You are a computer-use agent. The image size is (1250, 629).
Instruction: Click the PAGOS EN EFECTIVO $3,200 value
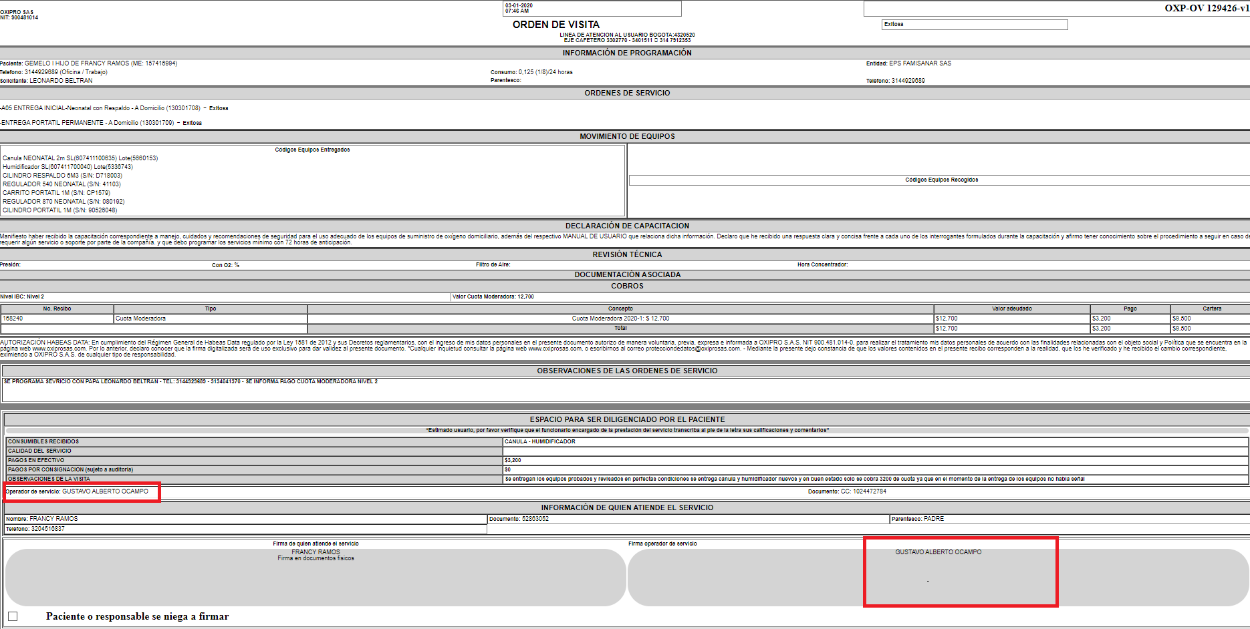coord(875,461)
